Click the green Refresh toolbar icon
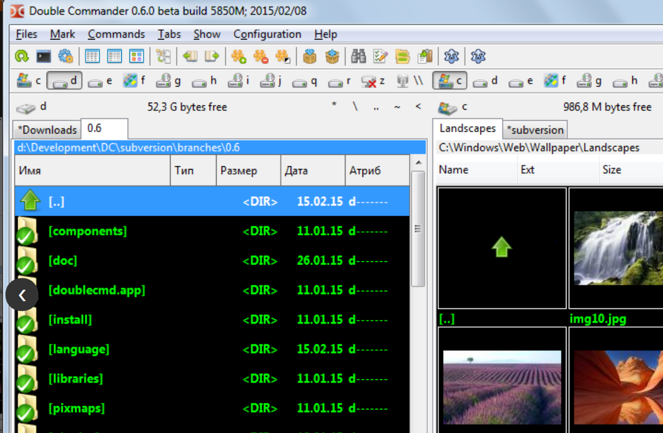663x433 pixels. 21,56
